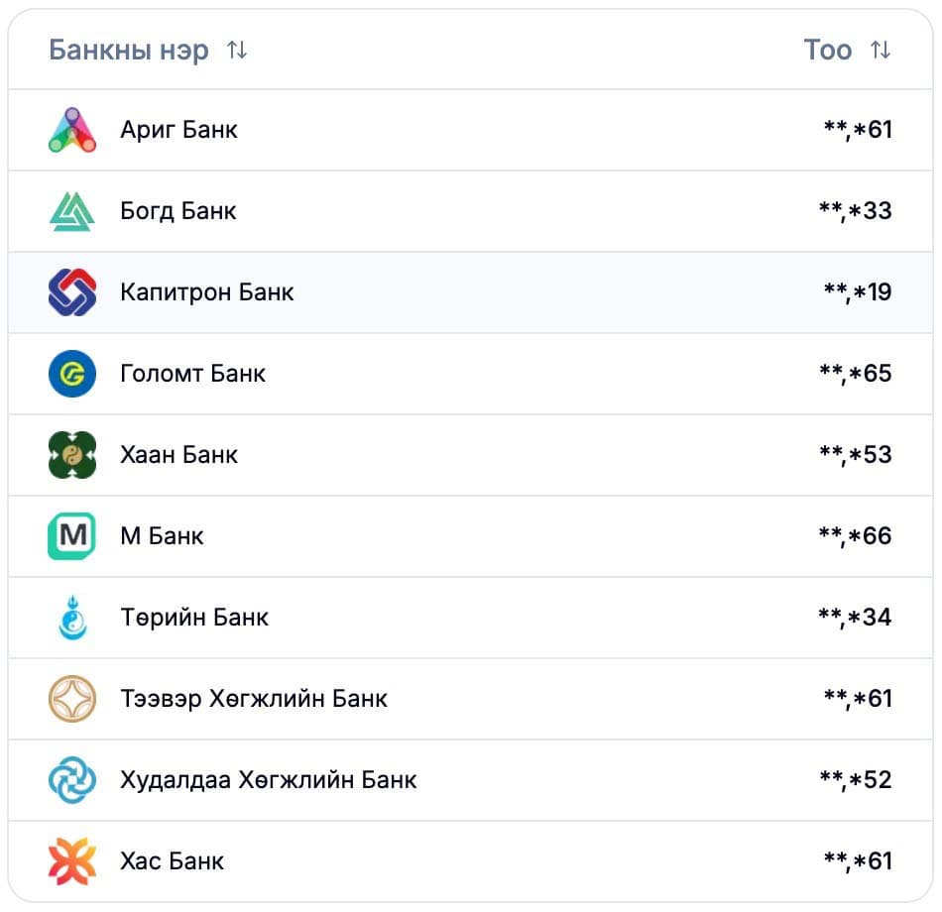This screenshot has height=912, width=942.
Task: Select the Капитрон Банк logo icon
Action: pos(72,292)
